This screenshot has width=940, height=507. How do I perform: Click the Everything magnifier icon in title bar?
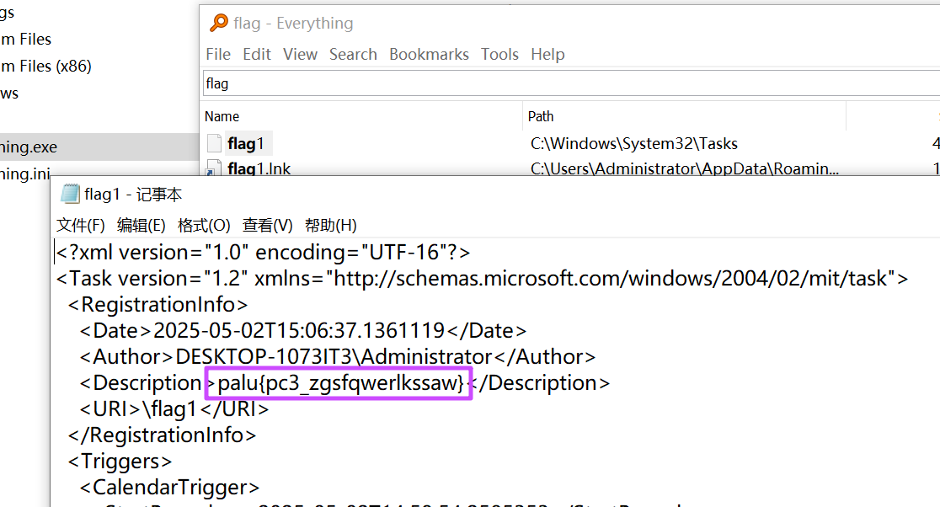pyautogui.click(x=219, y=23)
